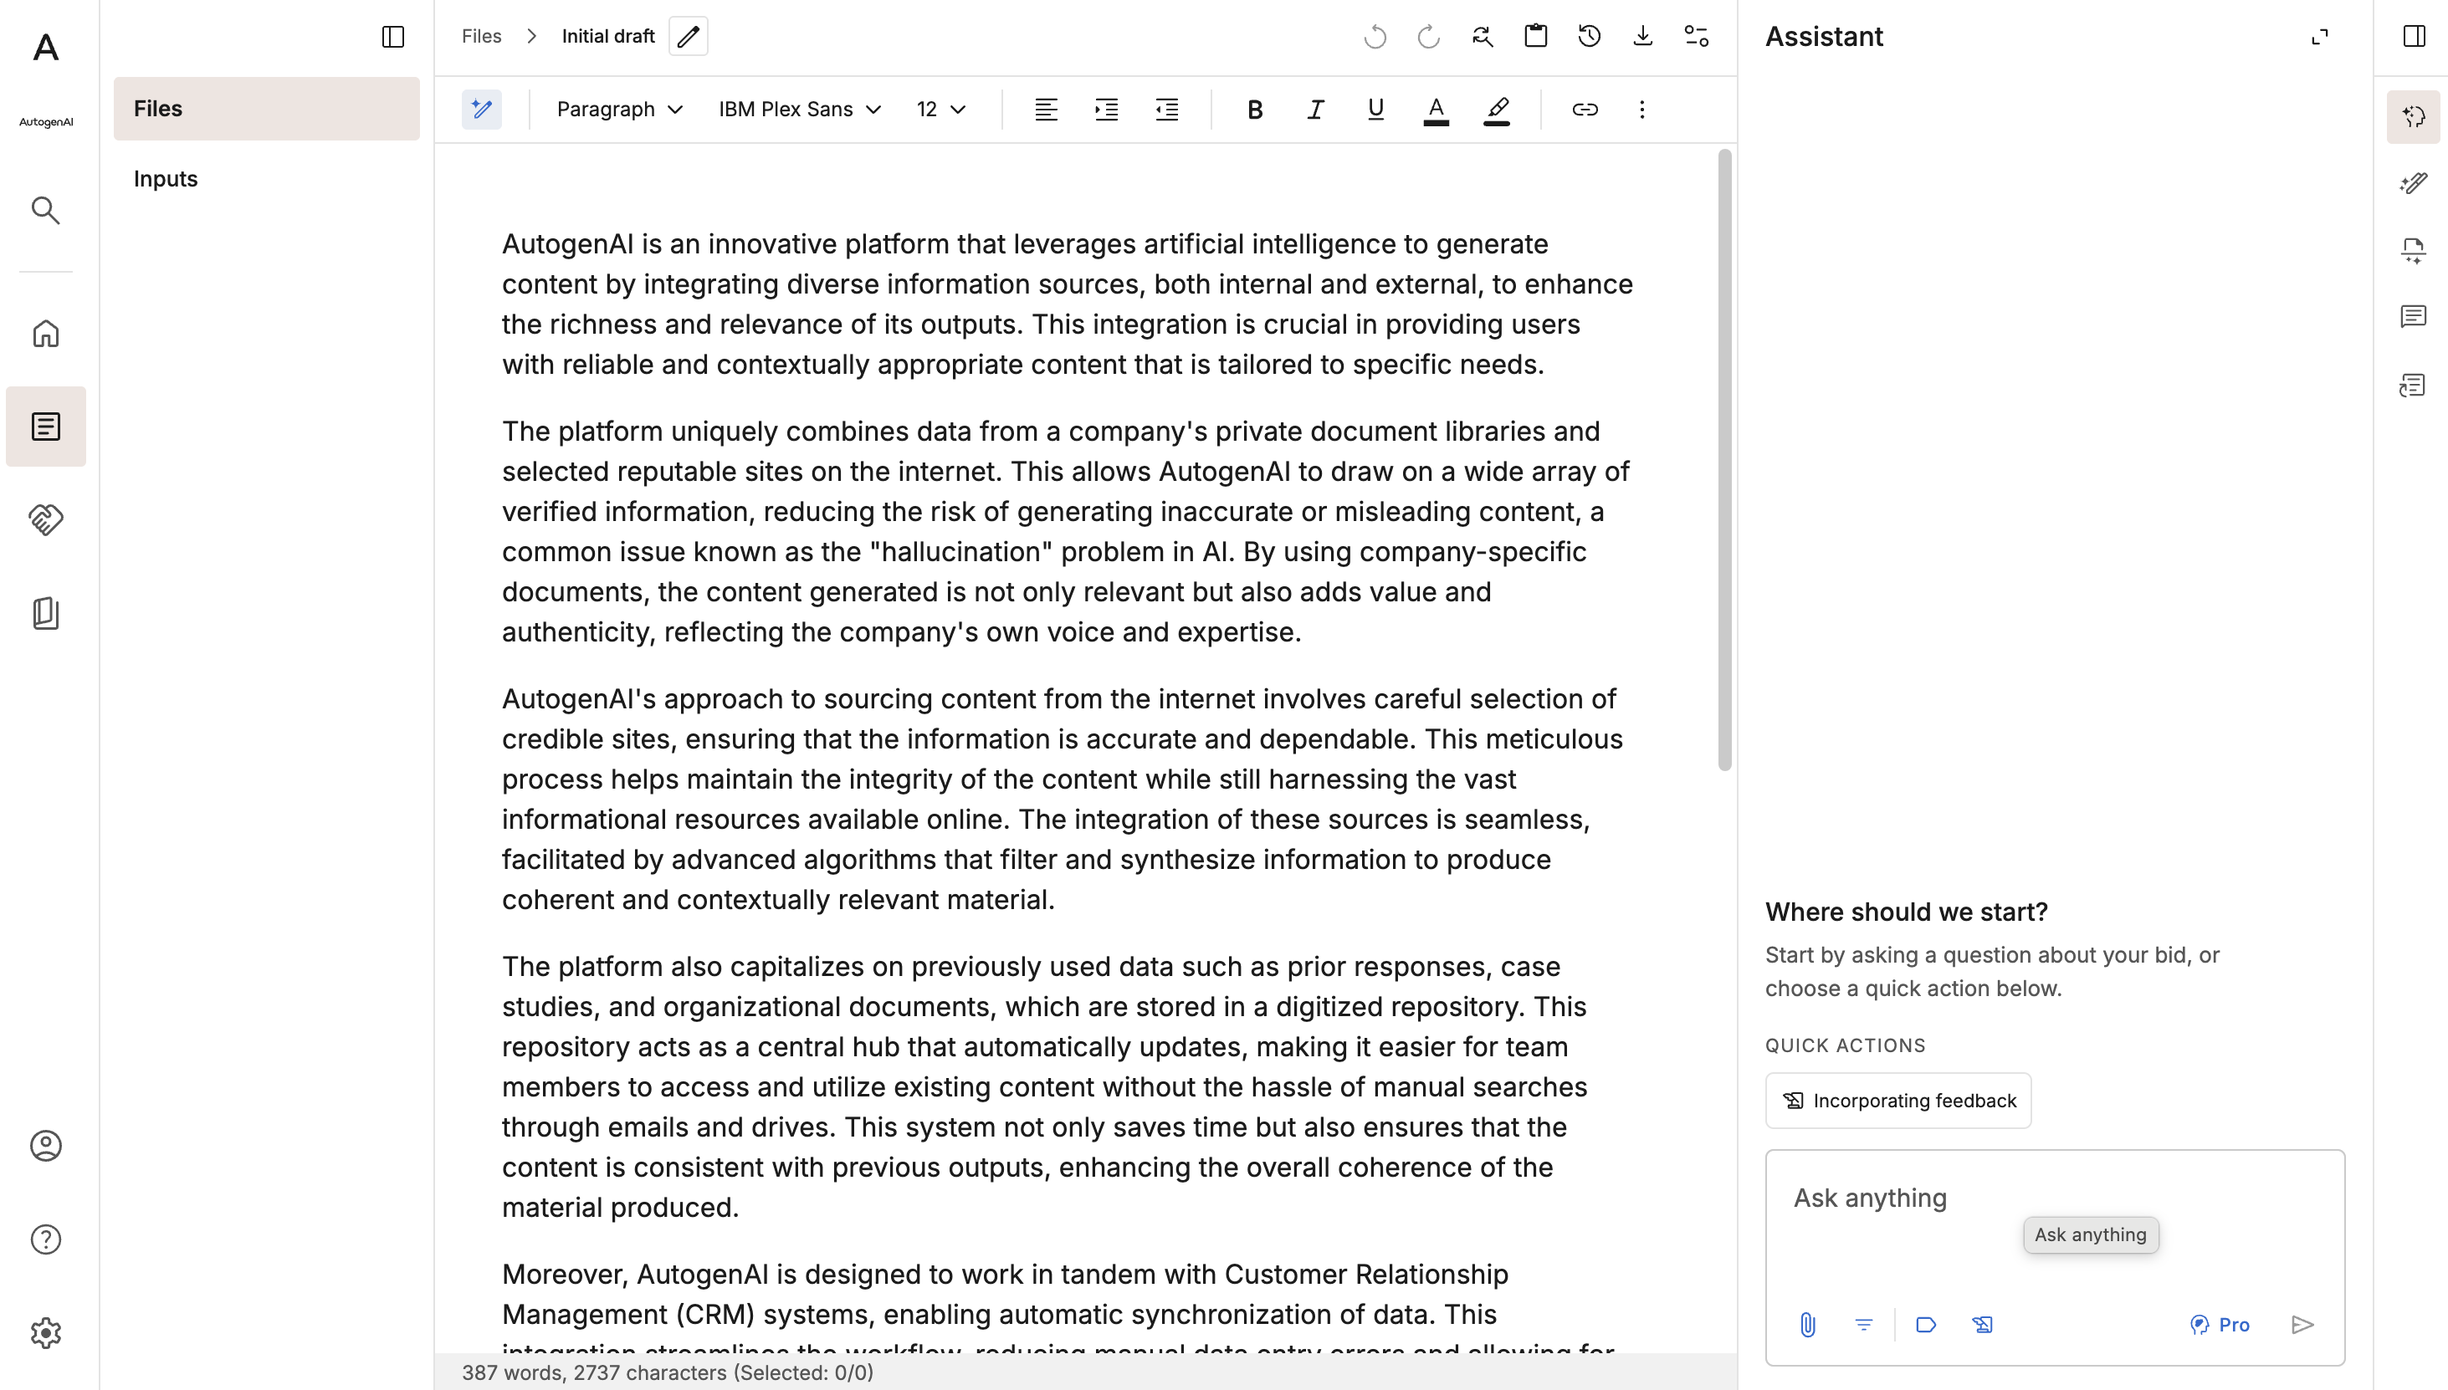This screenshot has width=2448, height=1390.
Task: Download the document
Action: pos(1642,36)
